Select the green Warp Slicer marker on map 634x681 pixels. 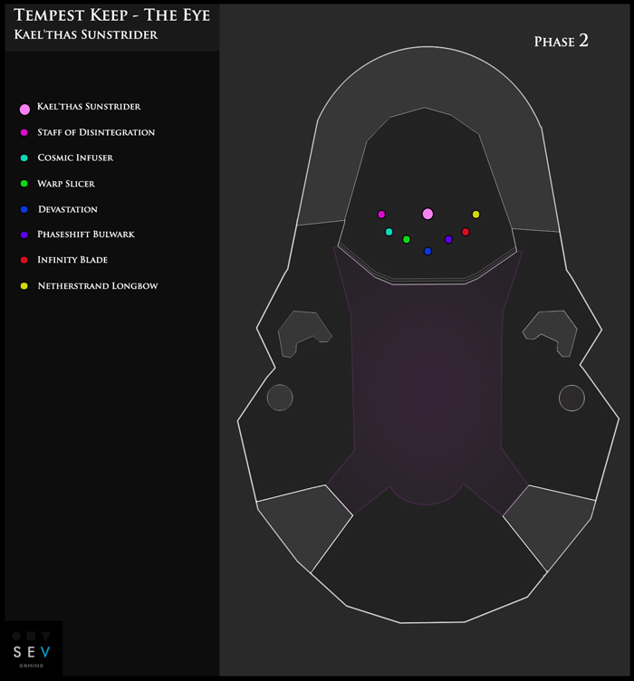pyautogui.click(x=407, y=239)
